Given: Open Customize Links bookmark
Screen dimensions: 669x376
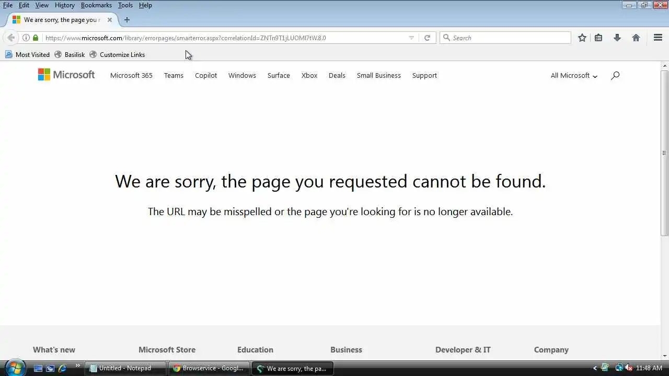Looking at the screenshot, I should tap(117, 54).
